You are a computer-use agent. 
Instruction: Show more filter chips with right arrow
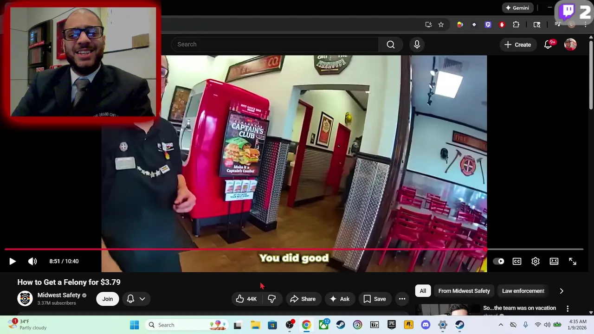[x=562, y=291]
